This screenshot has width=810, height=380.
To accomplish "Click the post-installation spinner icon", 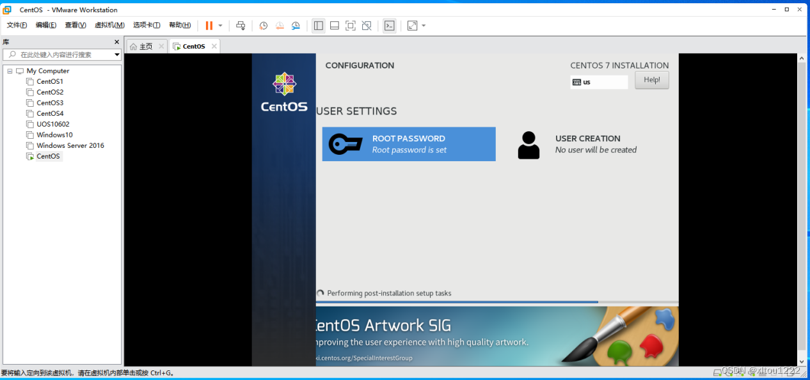I will tap(320, 293).
